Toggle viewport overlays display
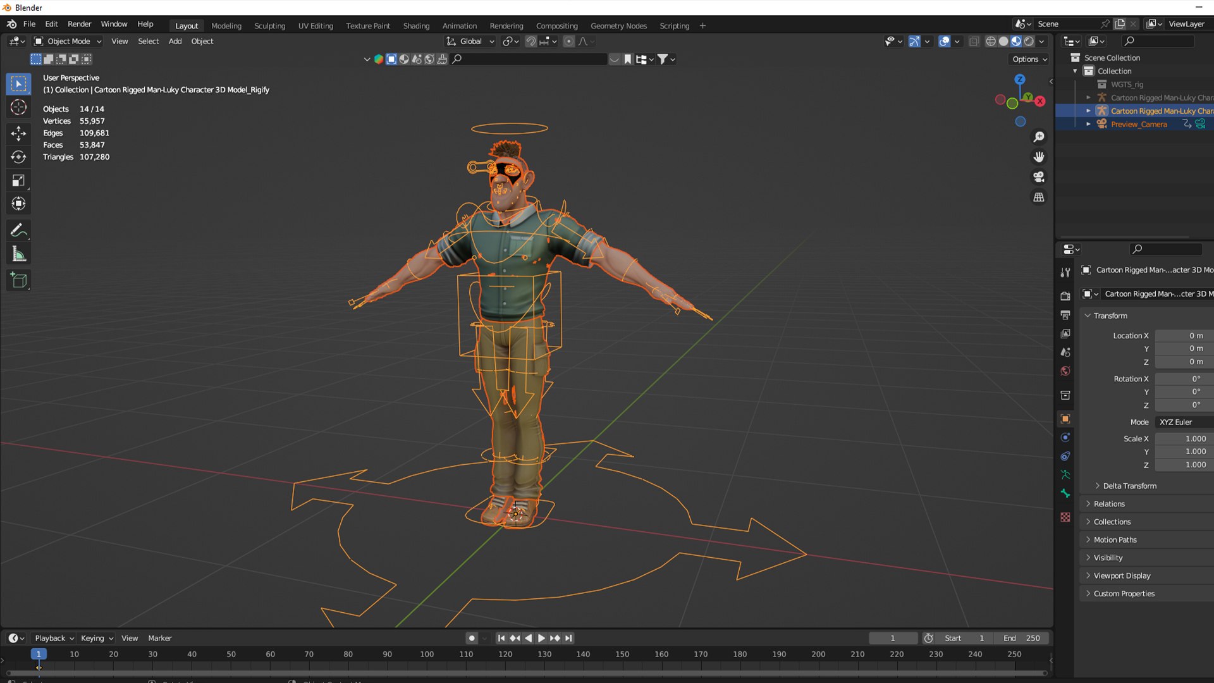The width and height of the screenshot is (1214, 683). click(944, 41)
